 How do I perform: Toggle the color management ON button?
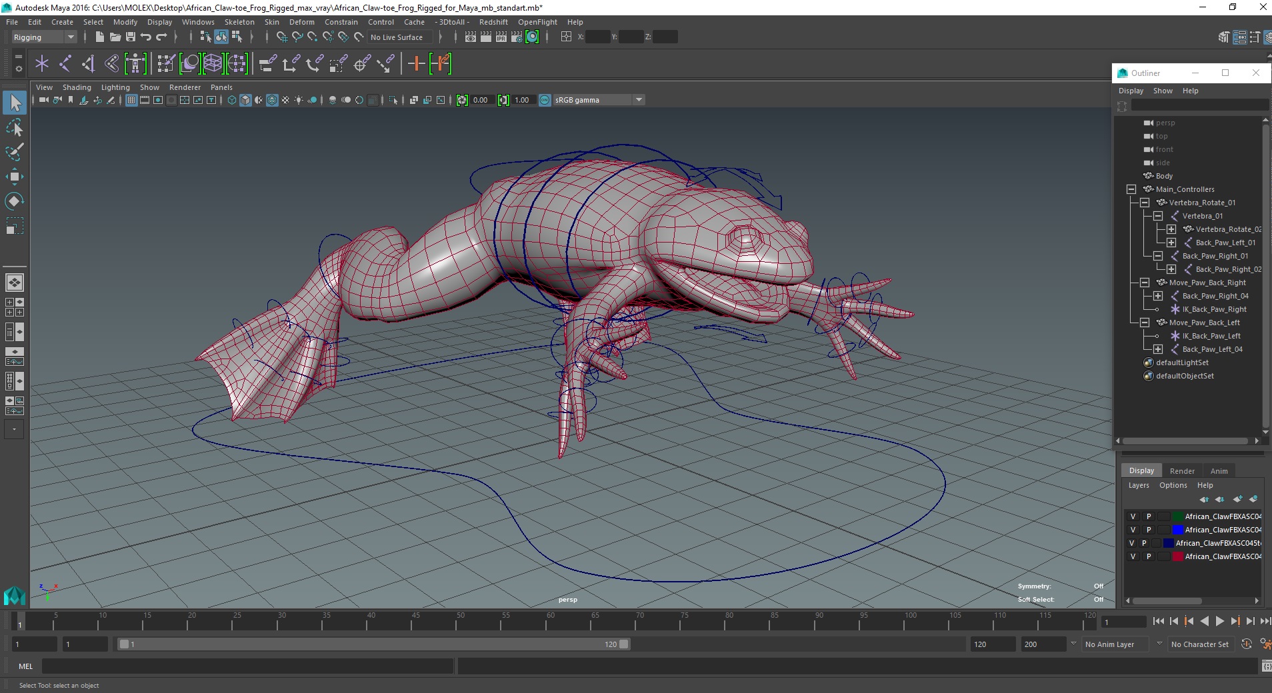(x=545, y=100)
